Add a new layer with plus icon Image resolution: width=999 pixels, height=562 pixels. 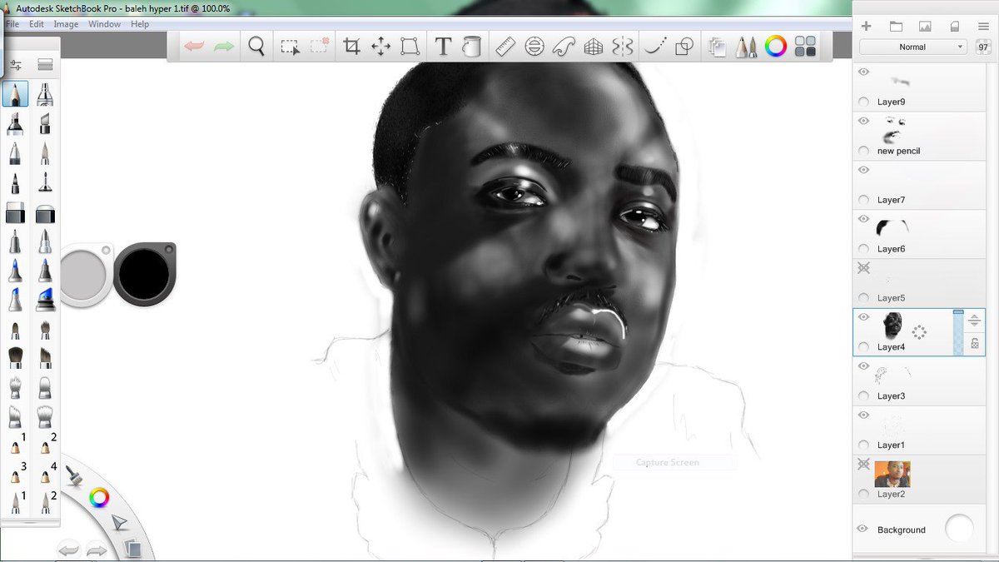(x=866, y=26)
